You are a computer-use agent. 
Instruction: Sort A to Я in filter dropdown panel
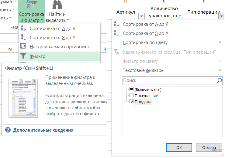point(145,24)
